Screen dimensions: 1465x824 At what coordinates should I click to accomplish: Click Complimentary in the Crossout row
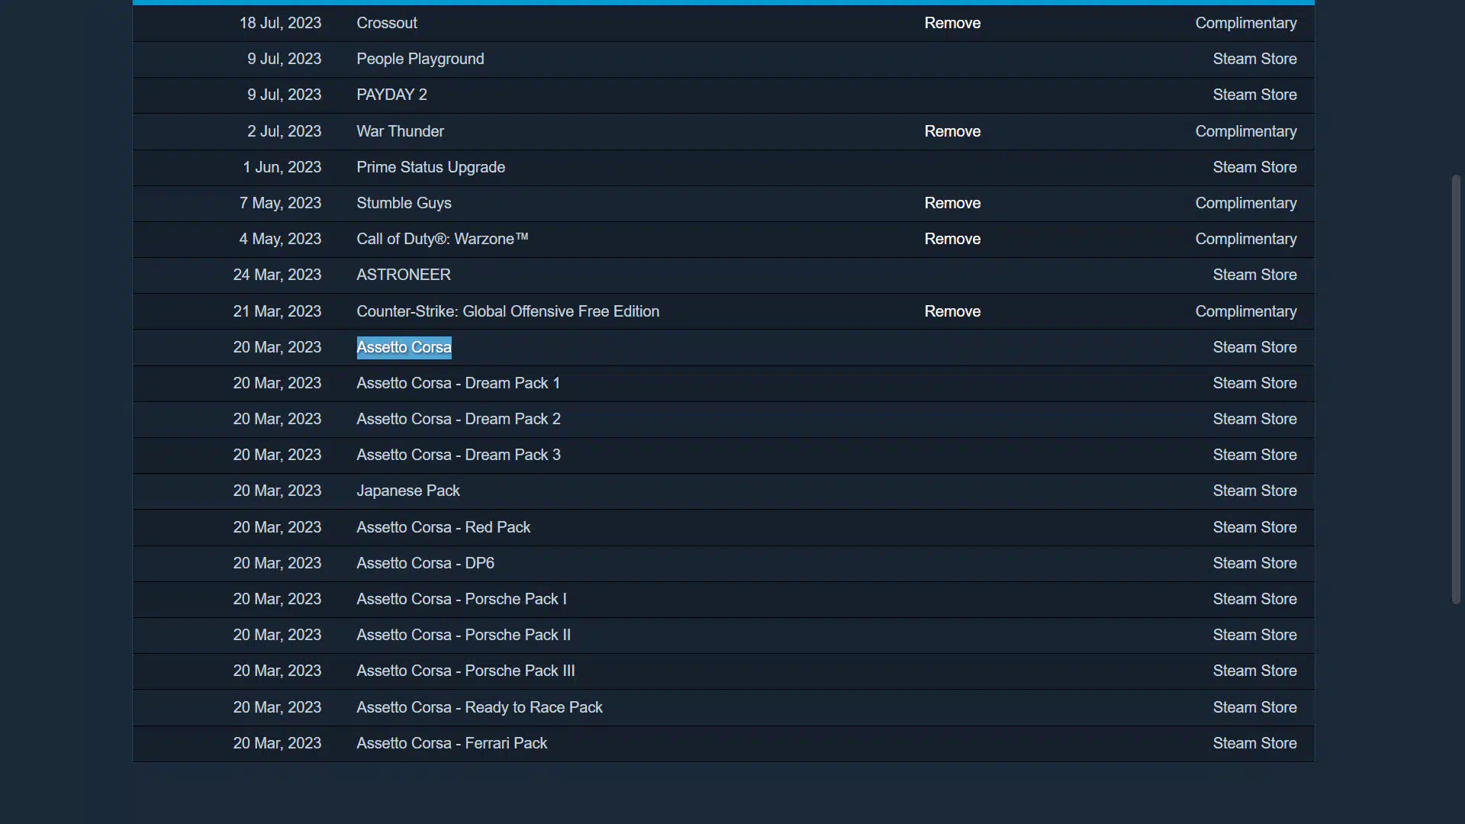1246,23
